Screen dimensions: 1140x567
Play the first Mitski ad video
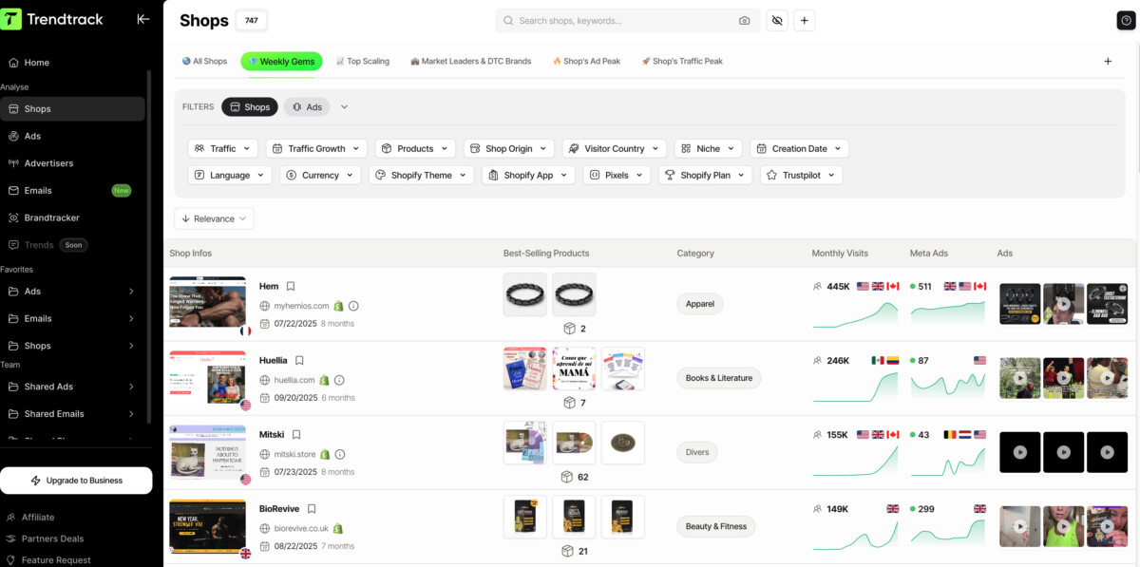click(1019, 452)
